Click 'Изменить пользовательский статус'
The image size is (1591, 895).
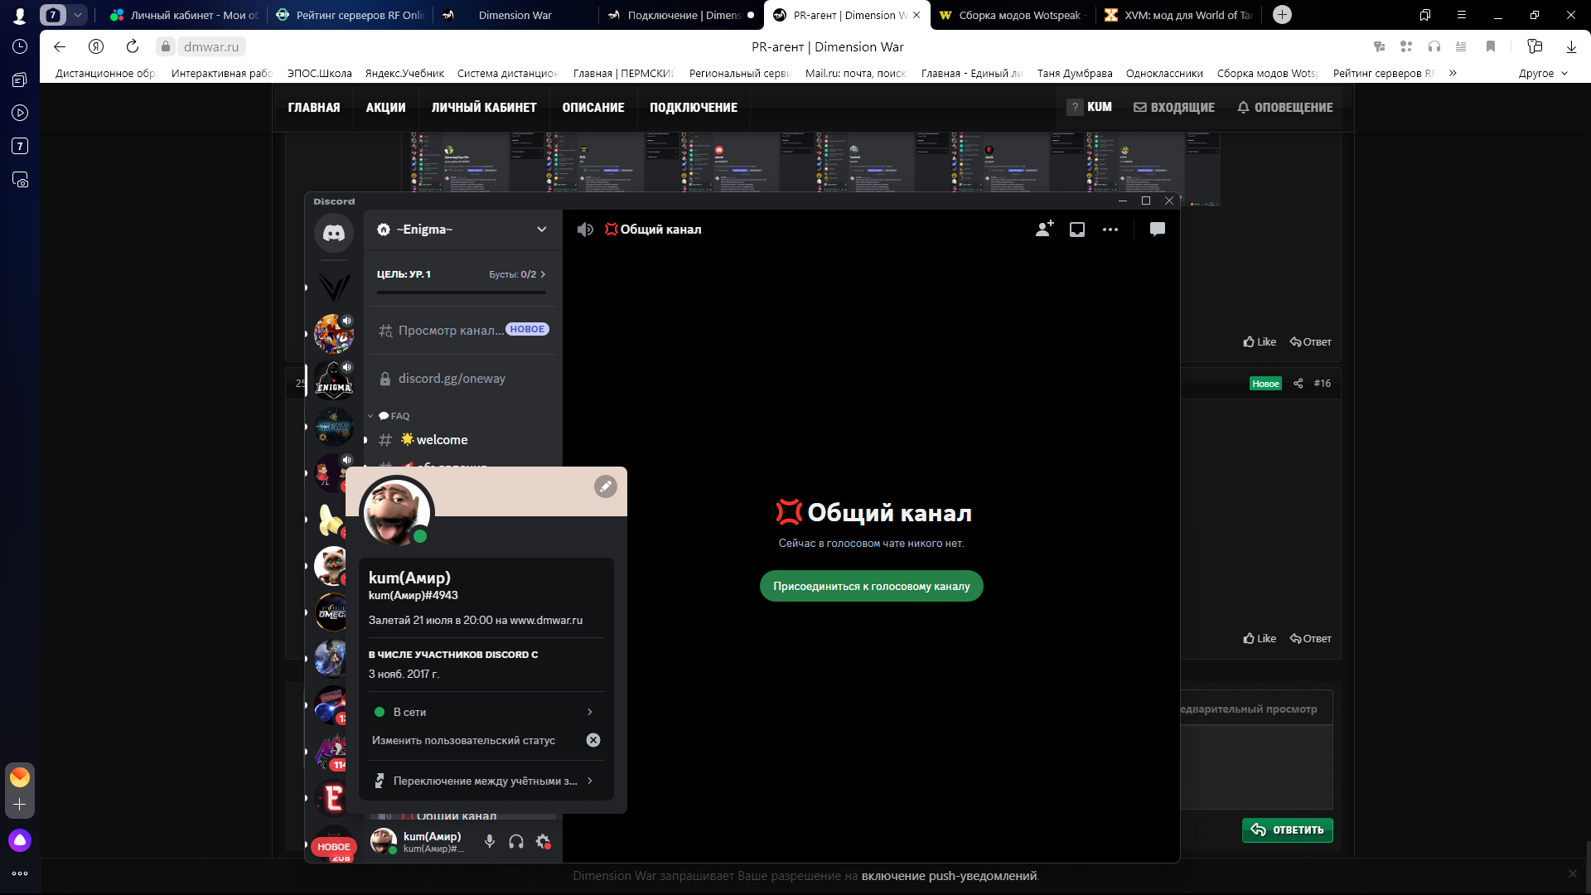tap(463, 740)
